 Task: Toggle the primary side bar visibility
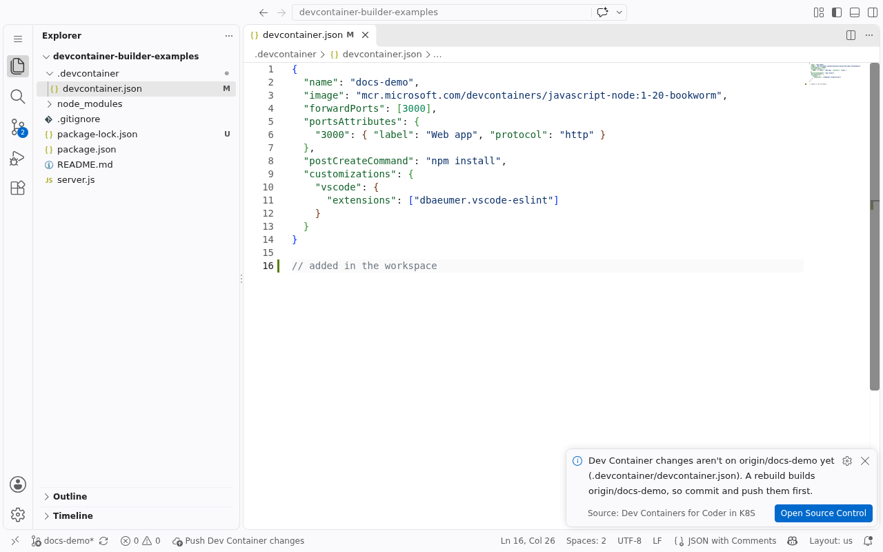point(837,12)
